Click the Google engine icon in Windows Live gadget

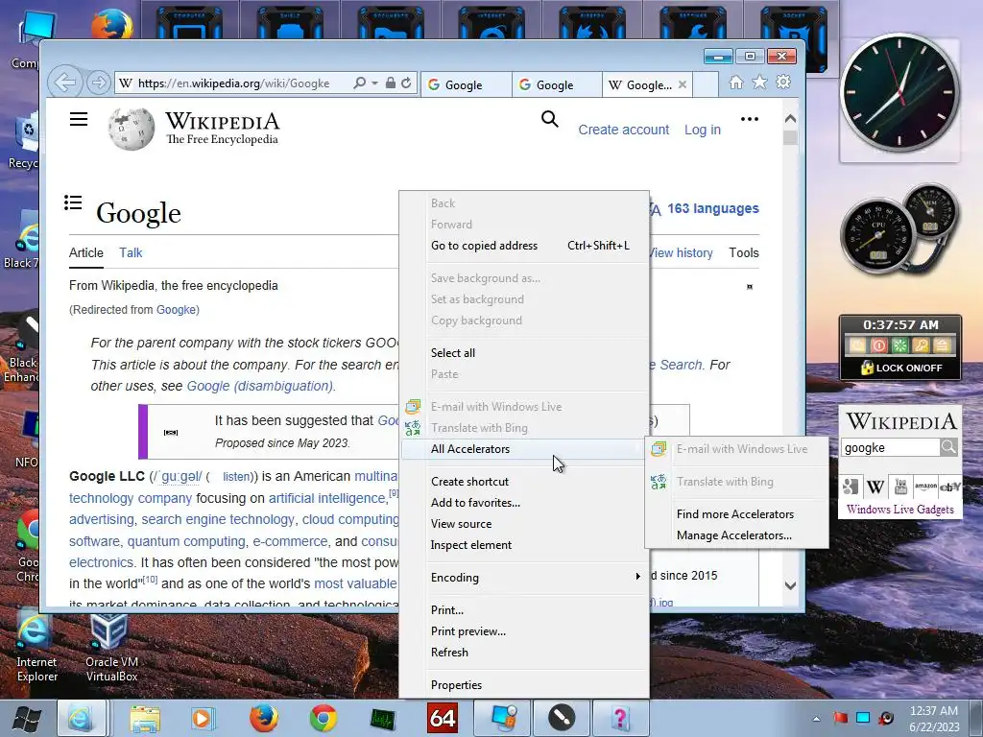click(851, 487)
